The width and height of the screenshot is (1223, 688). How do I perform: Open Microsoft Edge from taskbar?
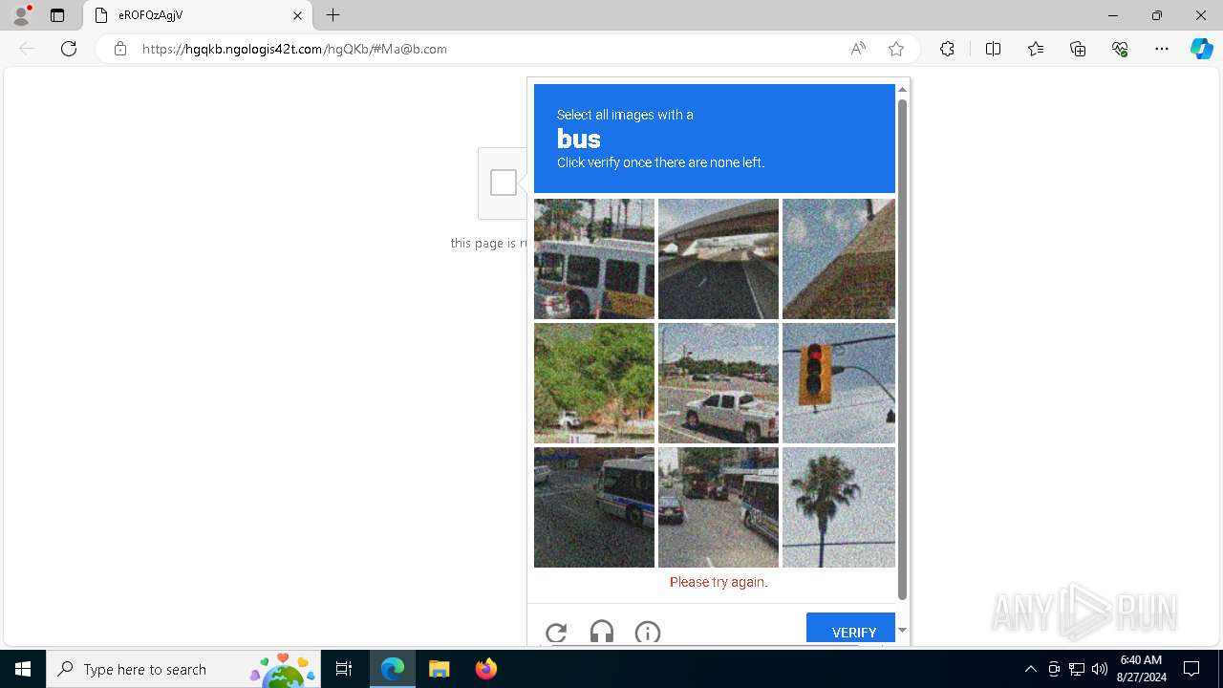tap(393, 669)
